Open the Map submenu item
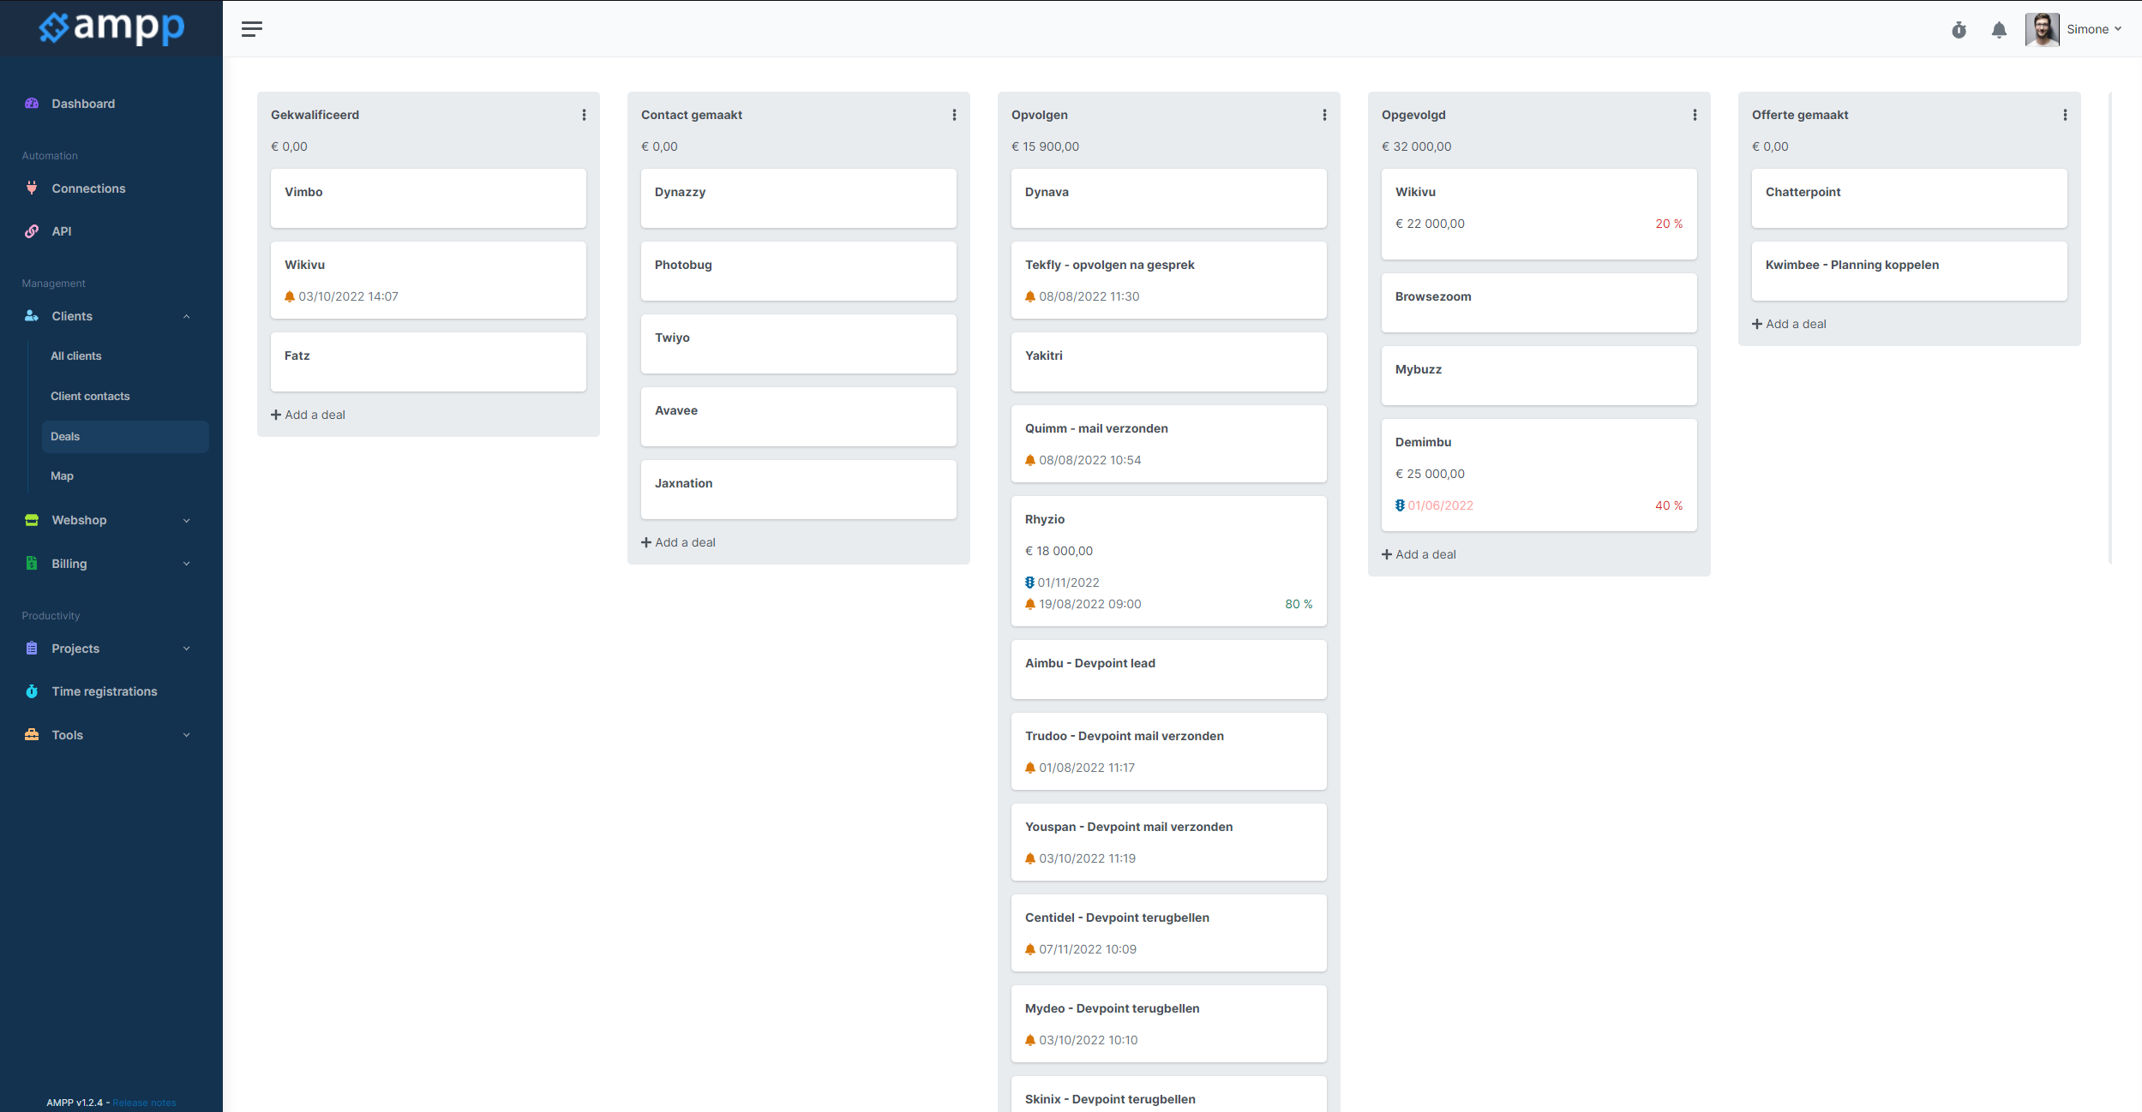The width and height of the screenshot is (2142, 1112). 62,476
